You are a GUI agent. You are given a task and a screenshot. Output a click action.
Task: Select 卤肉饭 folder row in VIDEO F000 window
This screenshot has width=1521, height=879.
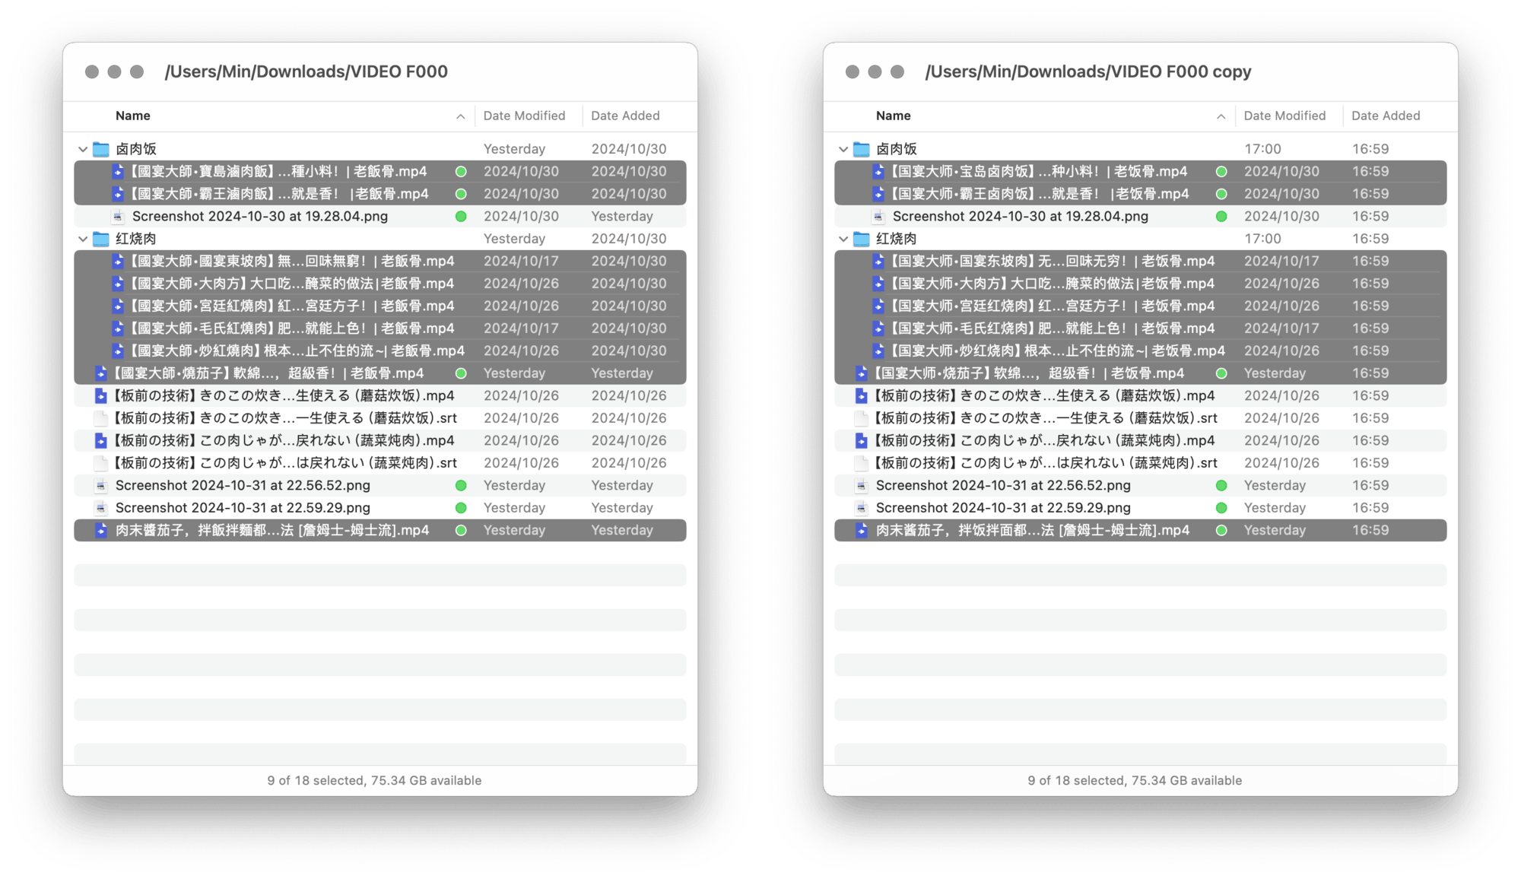click(380, 149)
